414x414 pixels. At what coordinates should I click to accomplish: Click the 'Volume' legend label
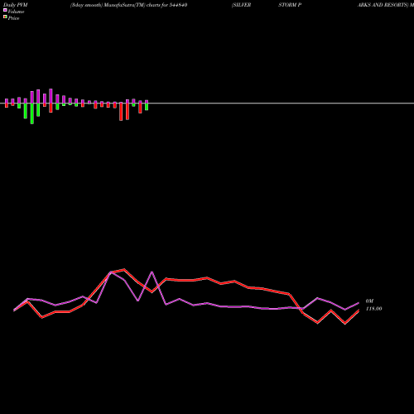(16, 12)
